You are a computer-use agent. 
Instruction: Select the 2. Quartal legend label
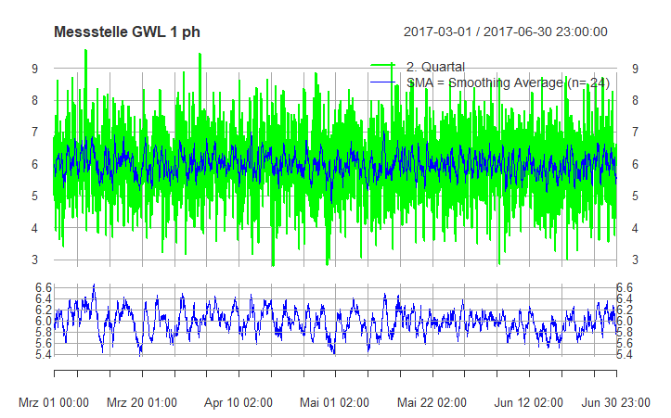[x=435, y=66]
